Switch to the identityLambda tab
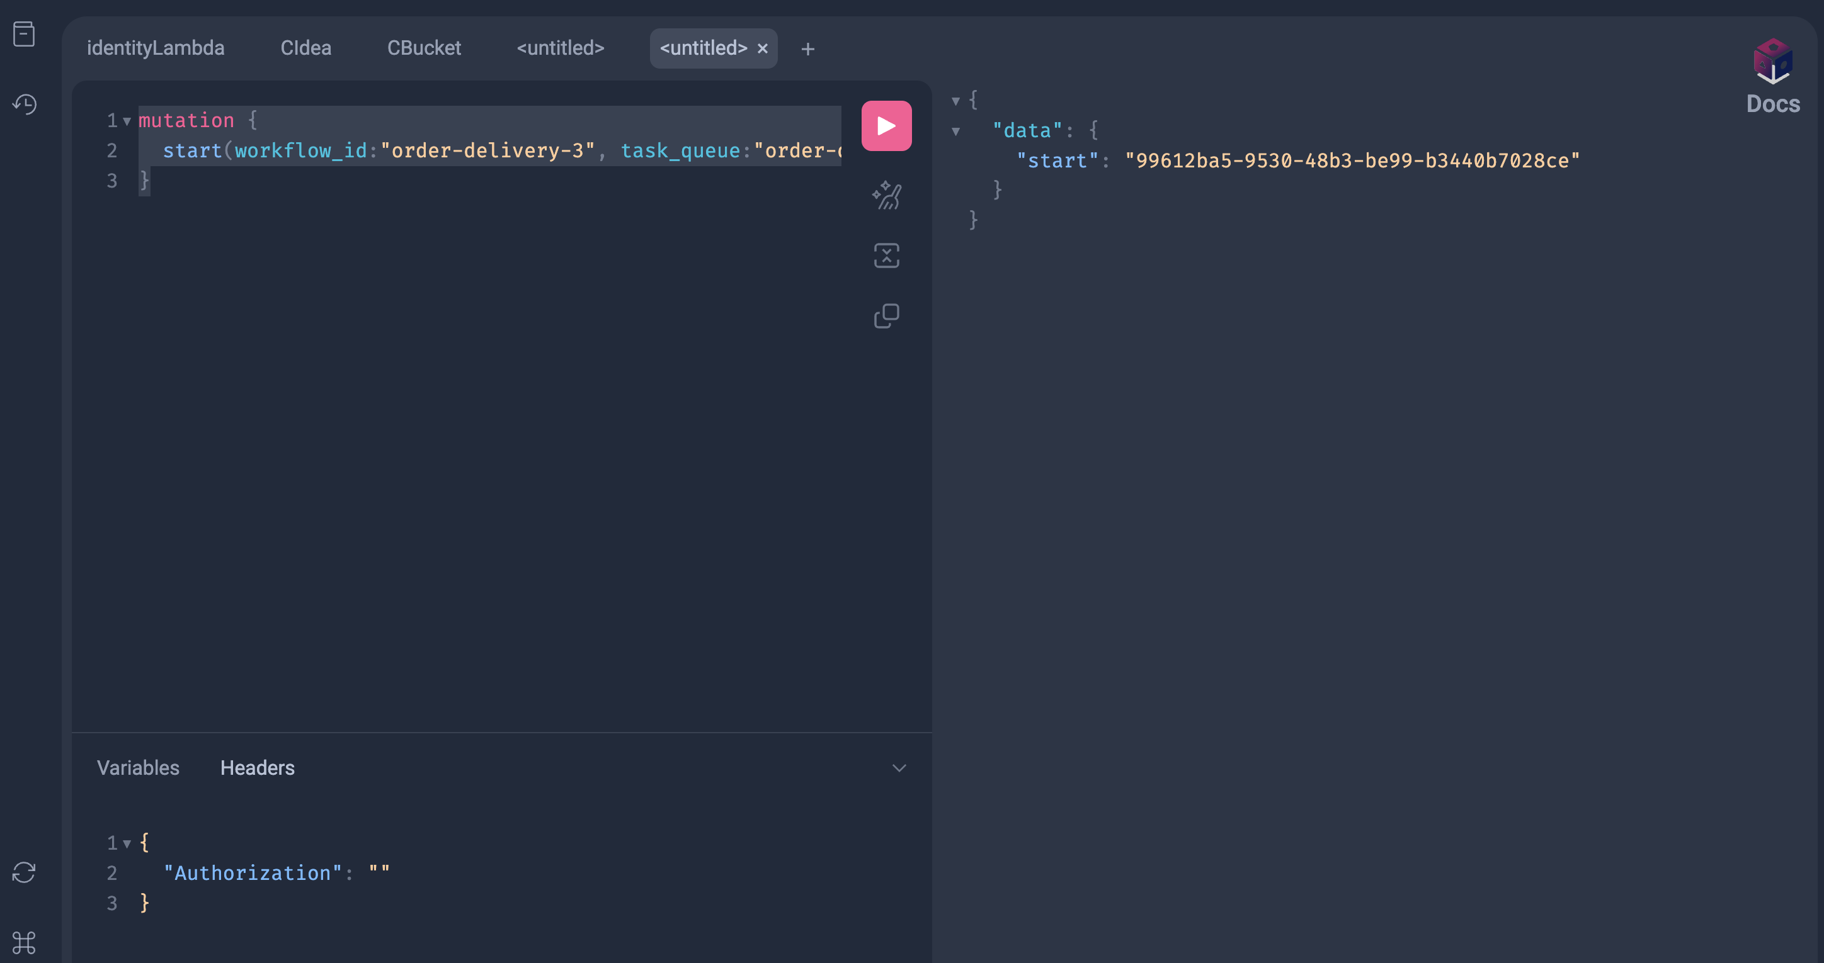The image size is (1824, 963). pos(156,48)
